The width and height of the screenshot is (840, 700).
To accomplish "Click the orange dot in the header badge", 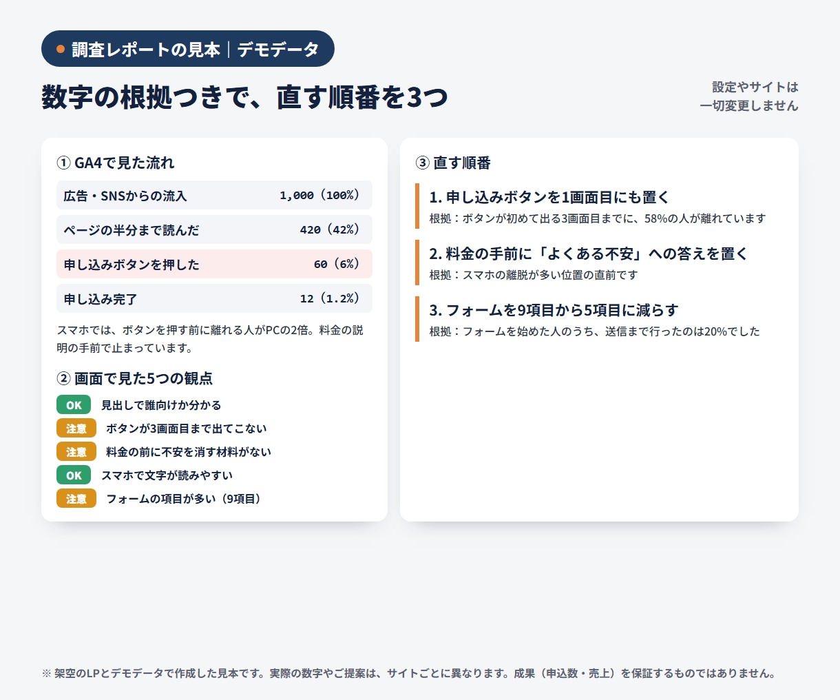I will click(x=61, y=49).
